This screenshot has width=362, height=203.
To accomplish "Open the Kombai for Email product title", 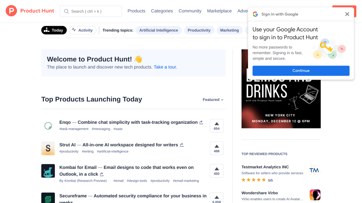I will point(126,171).
